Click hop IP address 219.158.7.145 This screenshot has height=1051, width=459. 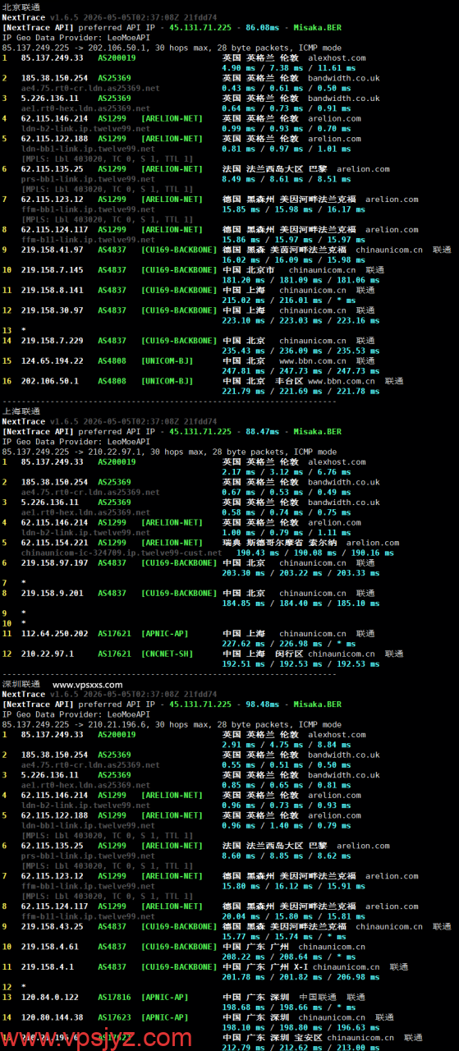coord(53,269)
